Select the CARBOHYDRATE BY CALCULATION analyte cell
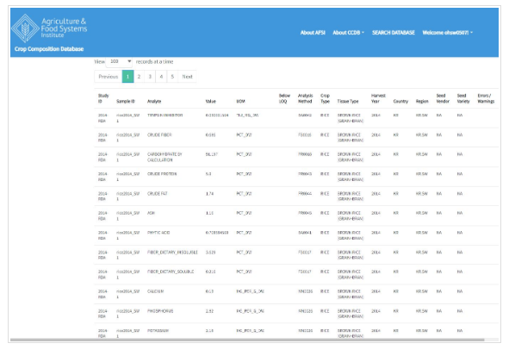509x356 pixels. [164, 157]
